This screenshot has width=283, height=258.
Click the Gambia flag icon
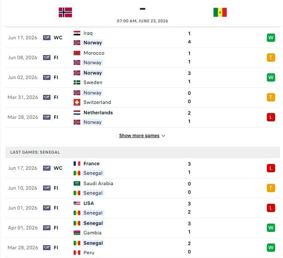click(x=77, y=233)
